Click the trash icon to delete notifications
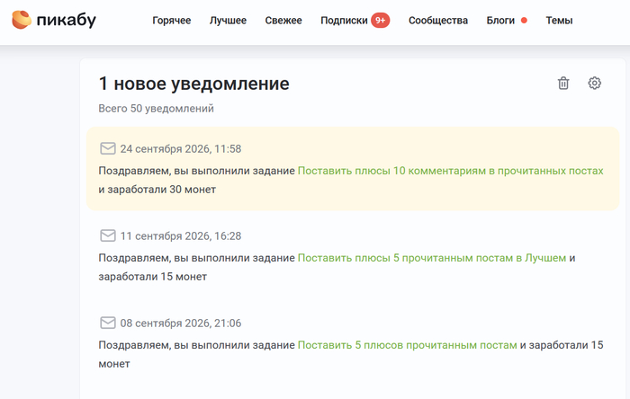Screen dimensions: 630x399 (563, 83)
